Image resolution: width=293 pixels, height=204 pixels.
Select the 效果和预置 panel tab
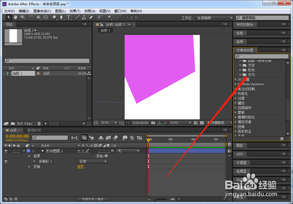(x=245, y=50)
